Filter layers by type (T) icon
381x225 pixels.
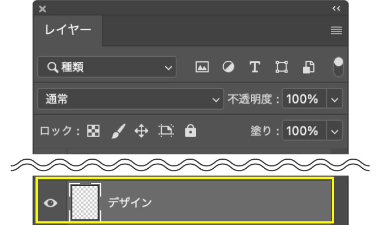[x=255, y=67]
